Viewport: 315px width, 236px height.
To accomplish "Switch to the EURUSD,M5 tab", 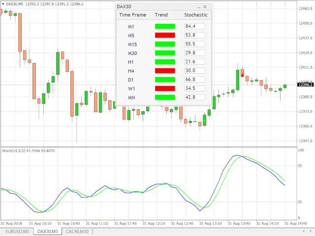I will pyautogui.click(x=17, y=232).
